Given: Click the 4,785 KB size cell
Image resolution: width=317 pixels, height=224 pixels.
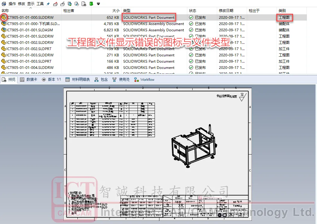Looking at the screenshot, I should 111,24.
